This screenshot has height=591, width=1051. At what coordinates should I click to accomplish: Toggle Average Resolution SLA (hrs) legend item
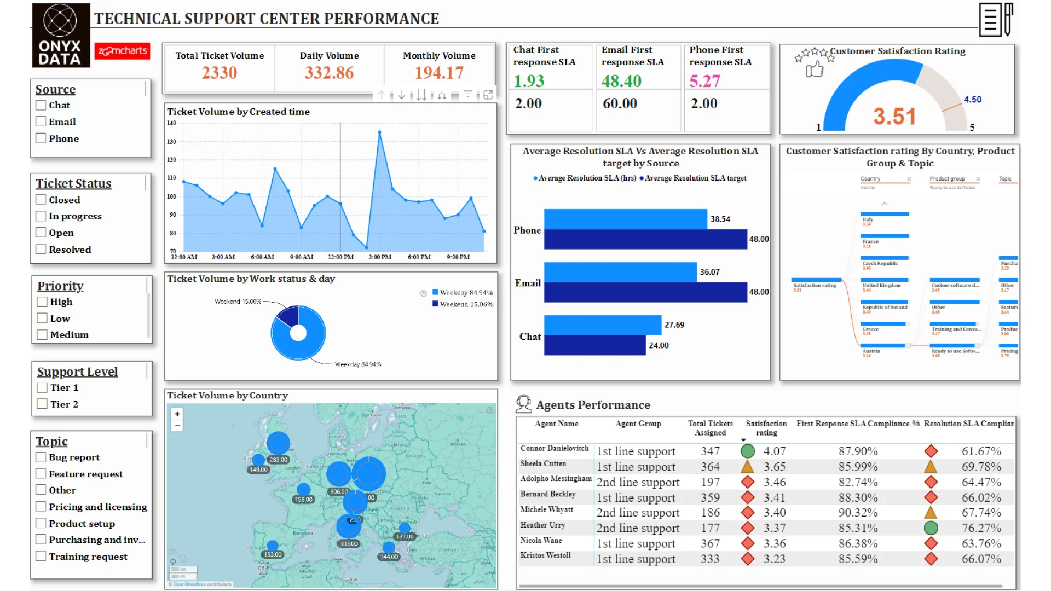(x=585, y=178)
